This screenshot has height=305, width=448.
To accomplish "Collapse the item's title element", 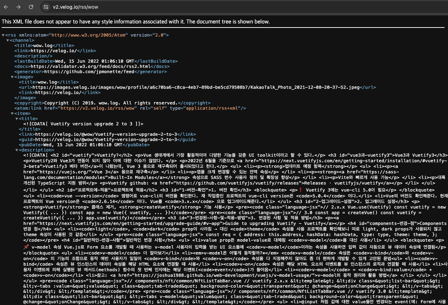I will [x=16, y=119].
